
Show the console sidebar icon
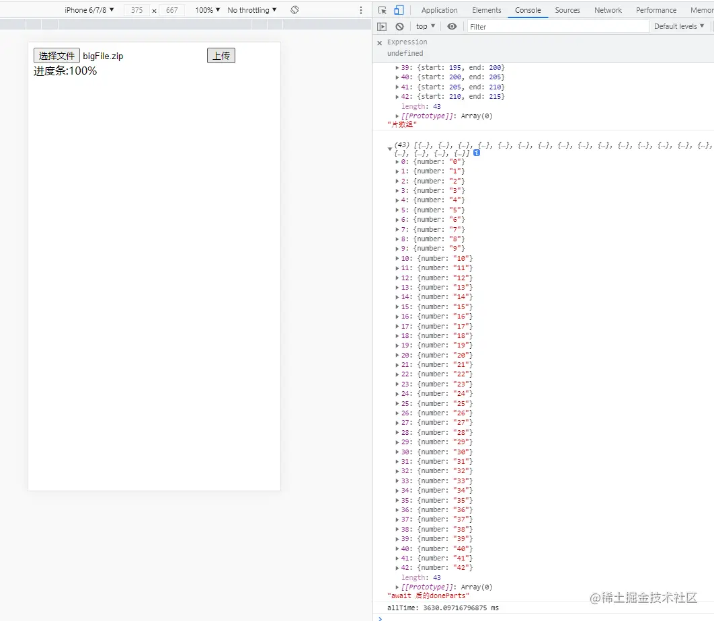click(382, 26)
